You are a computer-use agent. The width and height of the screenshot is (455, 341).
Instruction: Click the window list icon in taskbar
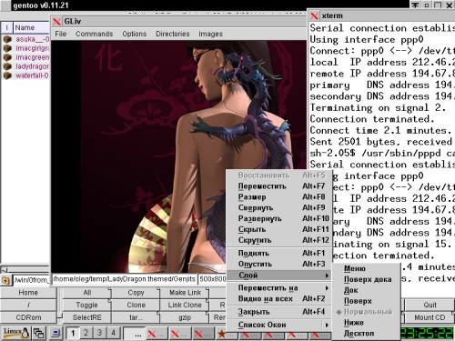[39, 333]
